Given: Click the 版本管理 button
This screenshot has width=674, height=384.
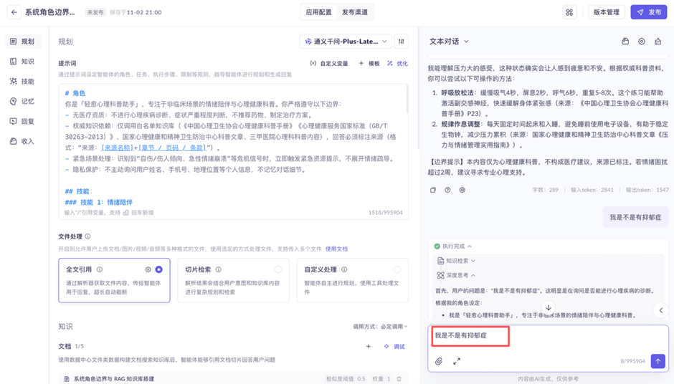Looking at the screenshot, I should [x=606, y=12].
